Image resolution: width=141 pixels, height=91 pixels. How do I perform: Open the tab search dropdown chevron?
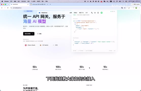click(x=9, y=4)
